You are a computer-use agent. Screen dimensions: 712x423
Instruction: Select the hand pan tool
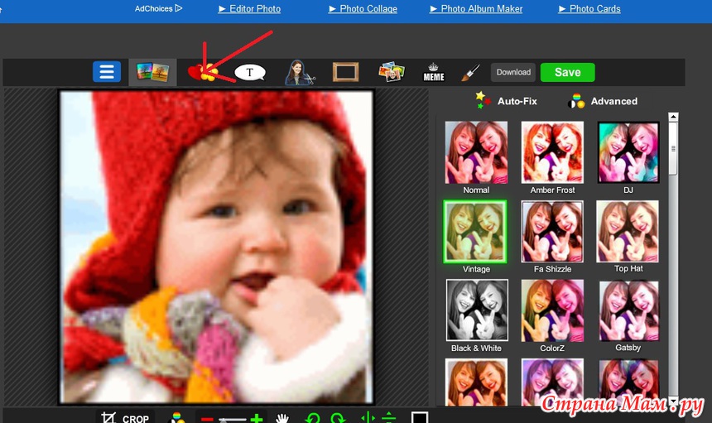[282, 418]
